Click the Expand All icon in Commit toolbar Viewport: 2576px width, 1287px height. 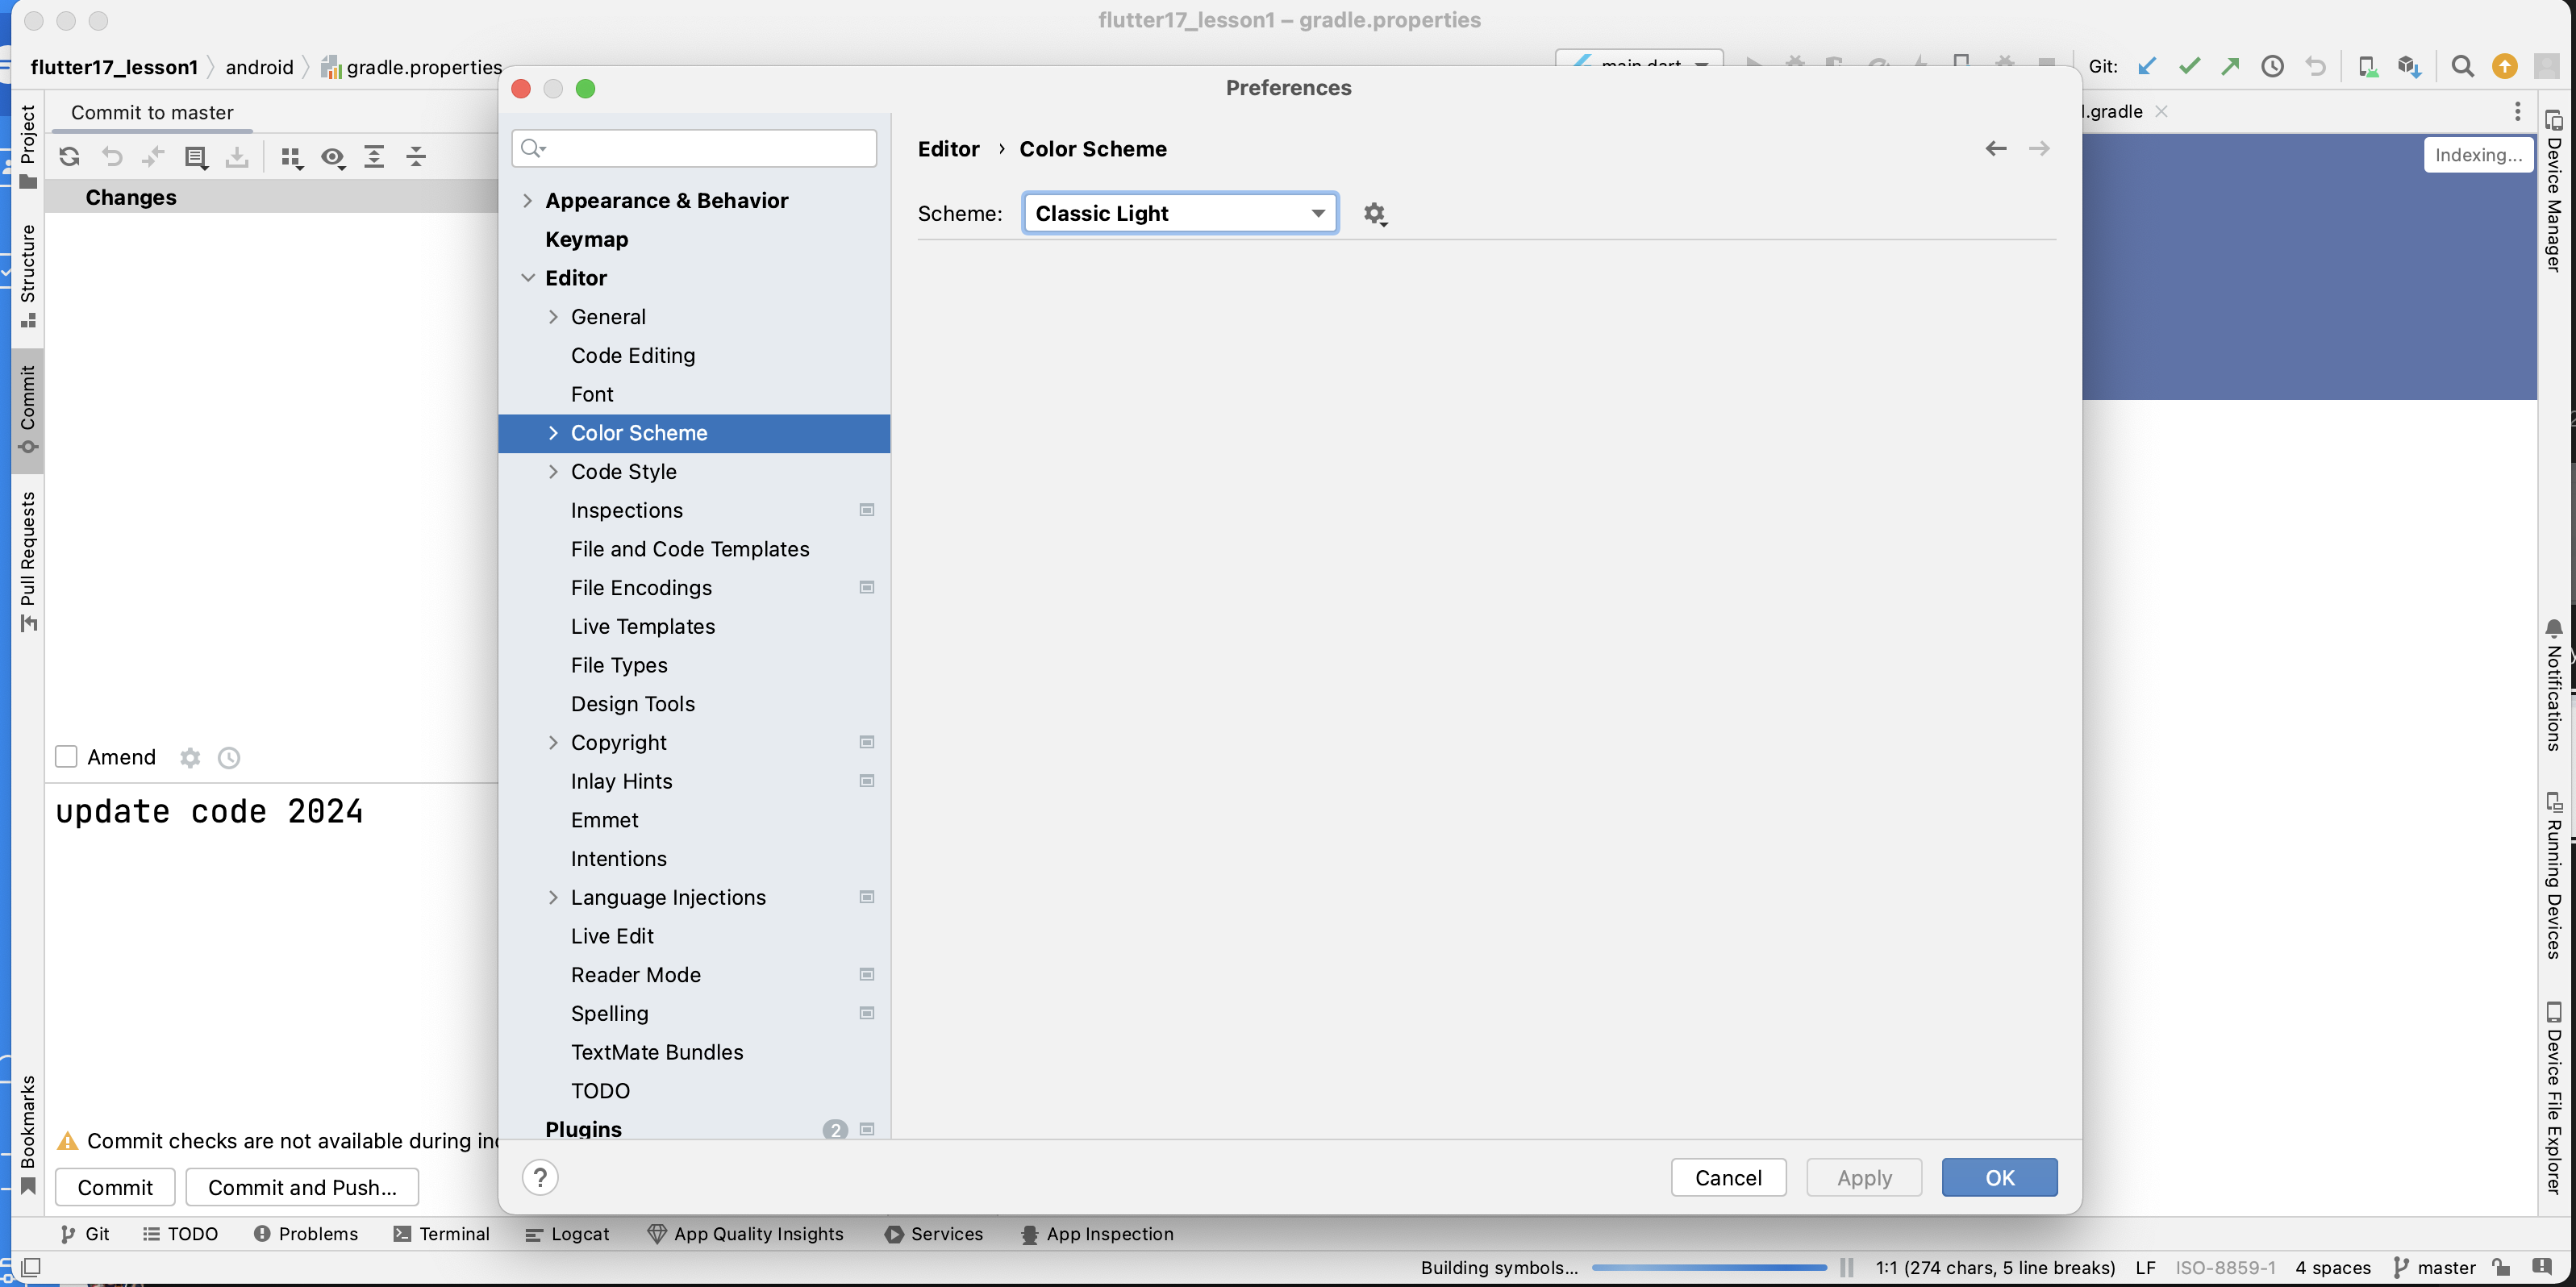coord(374,157)
